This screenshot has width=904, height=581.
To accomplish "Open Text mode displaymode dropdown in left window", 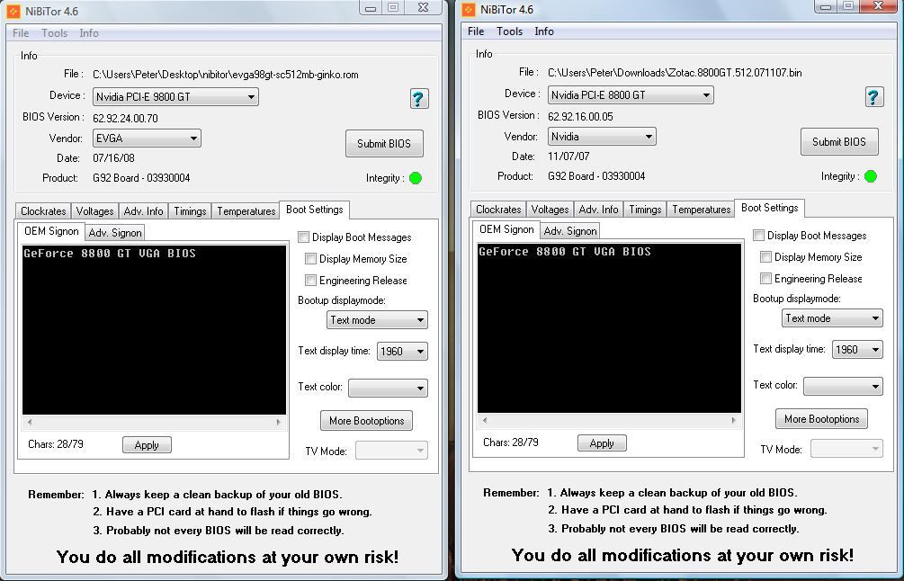I will pos(377,320).
